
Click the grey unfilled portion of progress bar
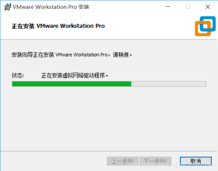(x=169, y=84)
